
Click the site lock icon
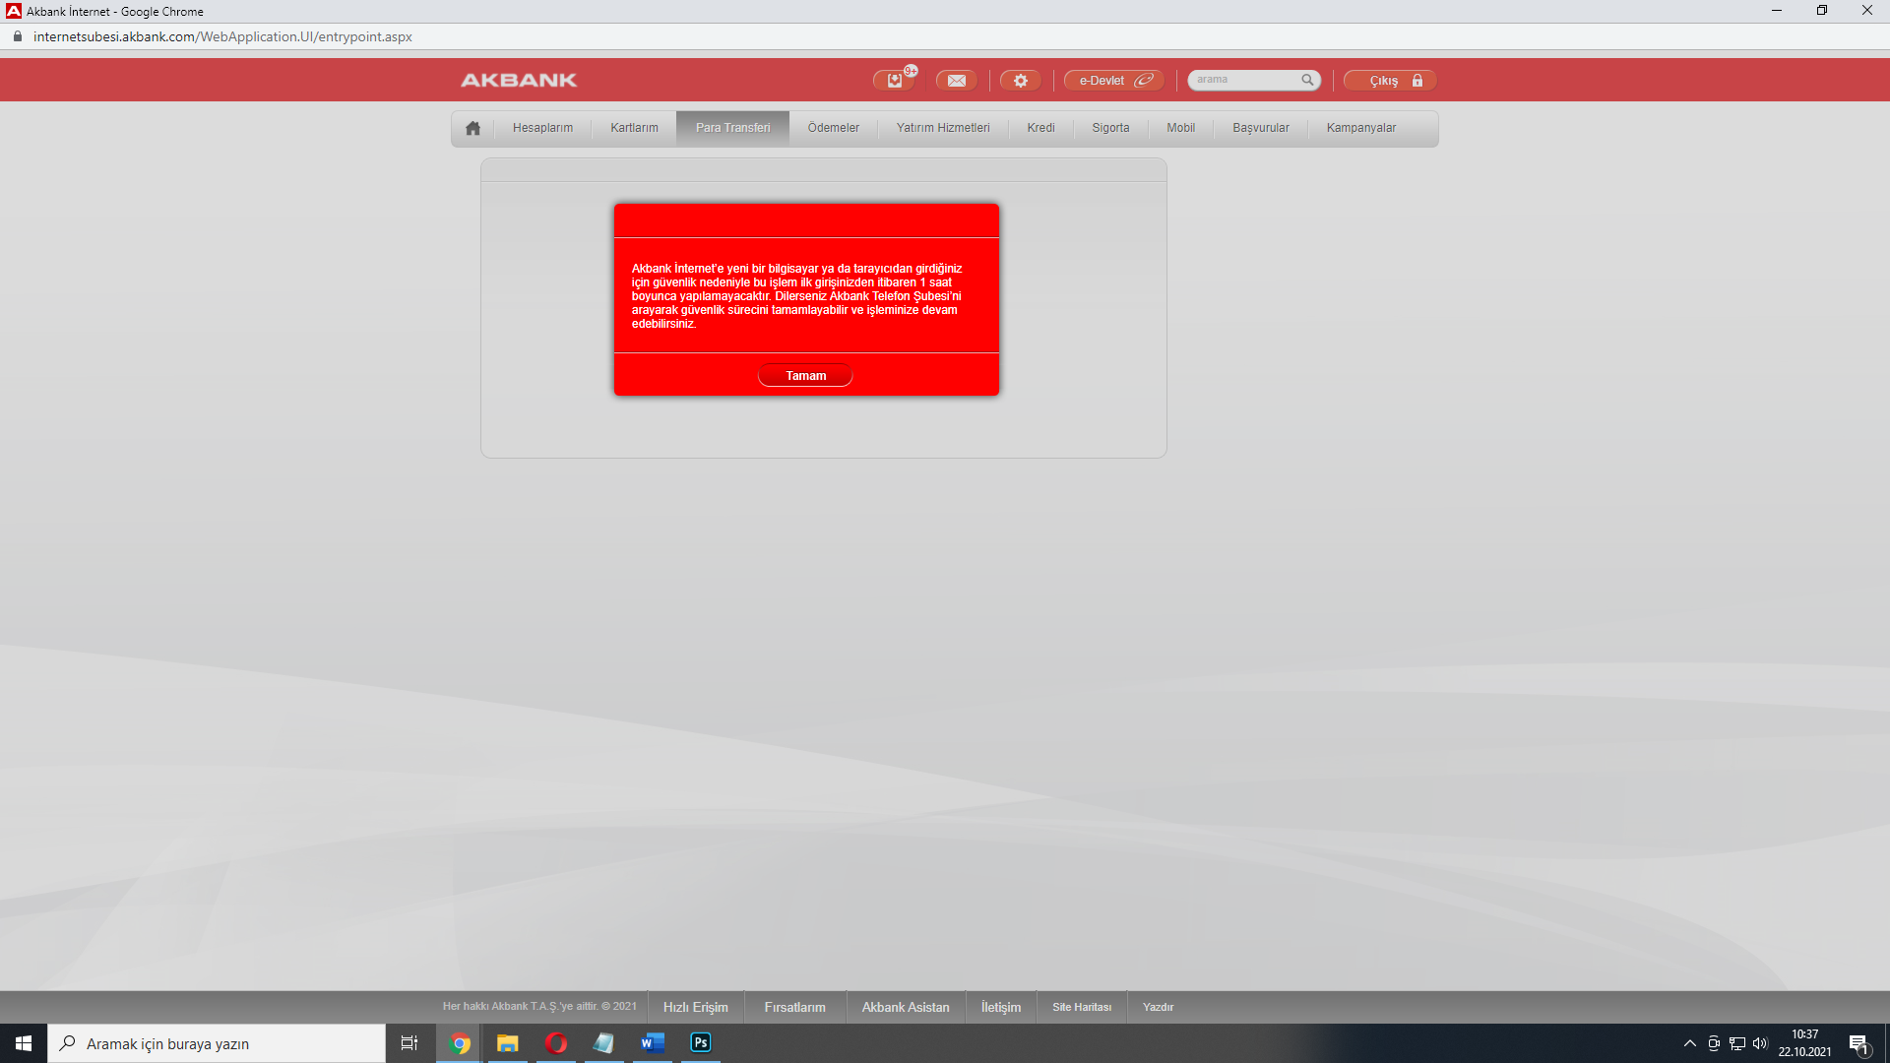click(17, 36)
